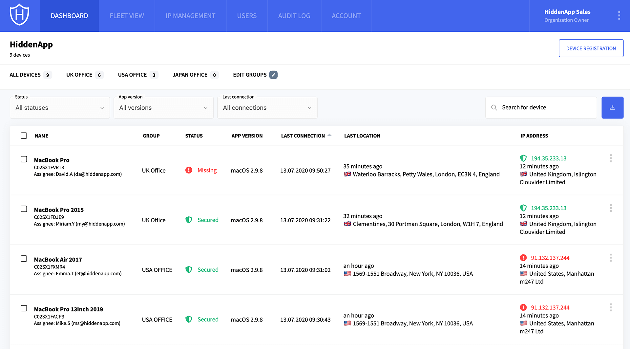The image size is (630, 349).
Task: Open row actions menu for MacBook Pro
Action: [x=611, y=158]
